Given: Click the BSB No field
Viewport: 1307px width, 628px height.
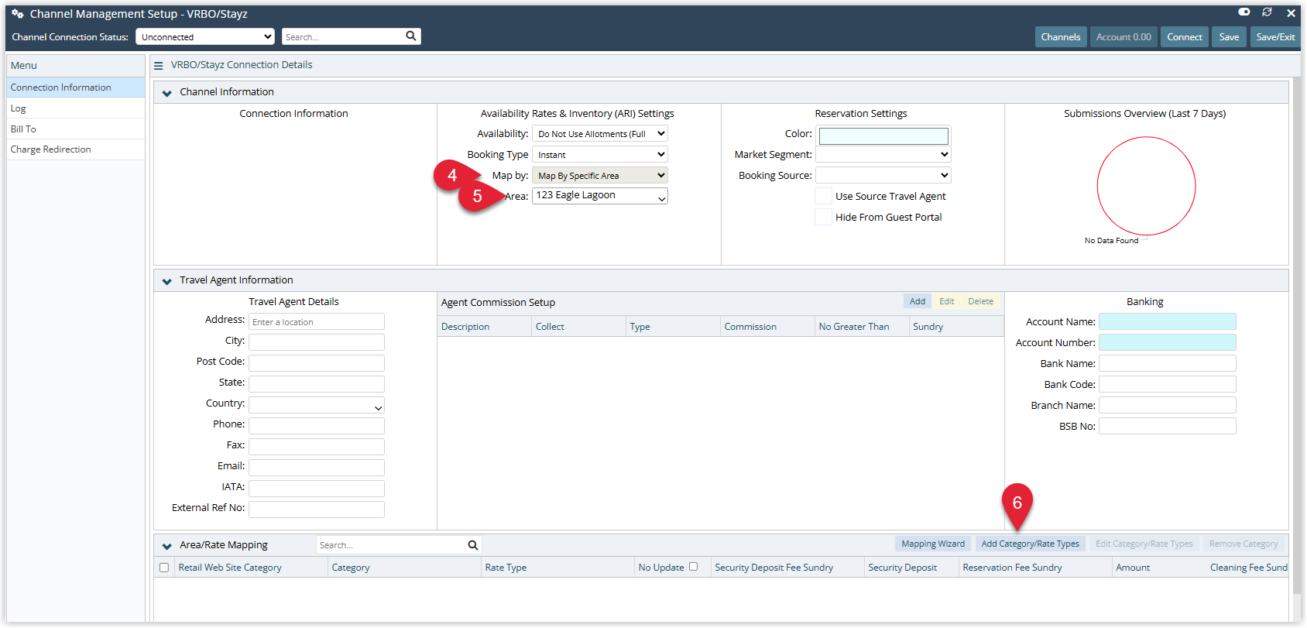Looking at the screenshot, I should pyautogui.click(x=1168, y=426).
